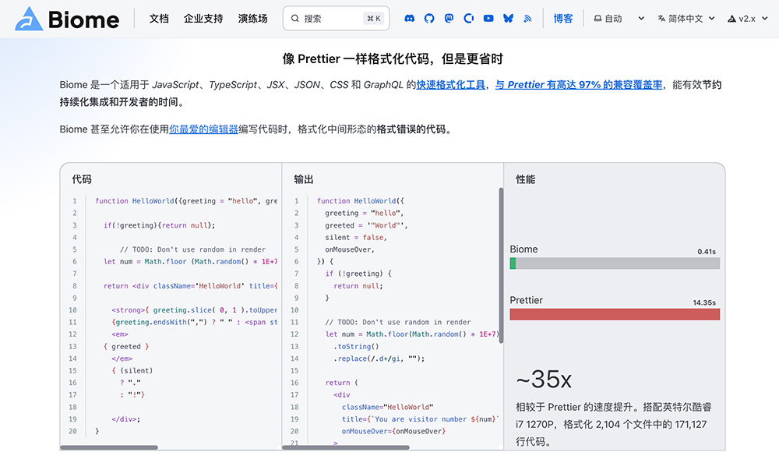
Task: Open the Discord link icon
Action: (x=410, y=19)
